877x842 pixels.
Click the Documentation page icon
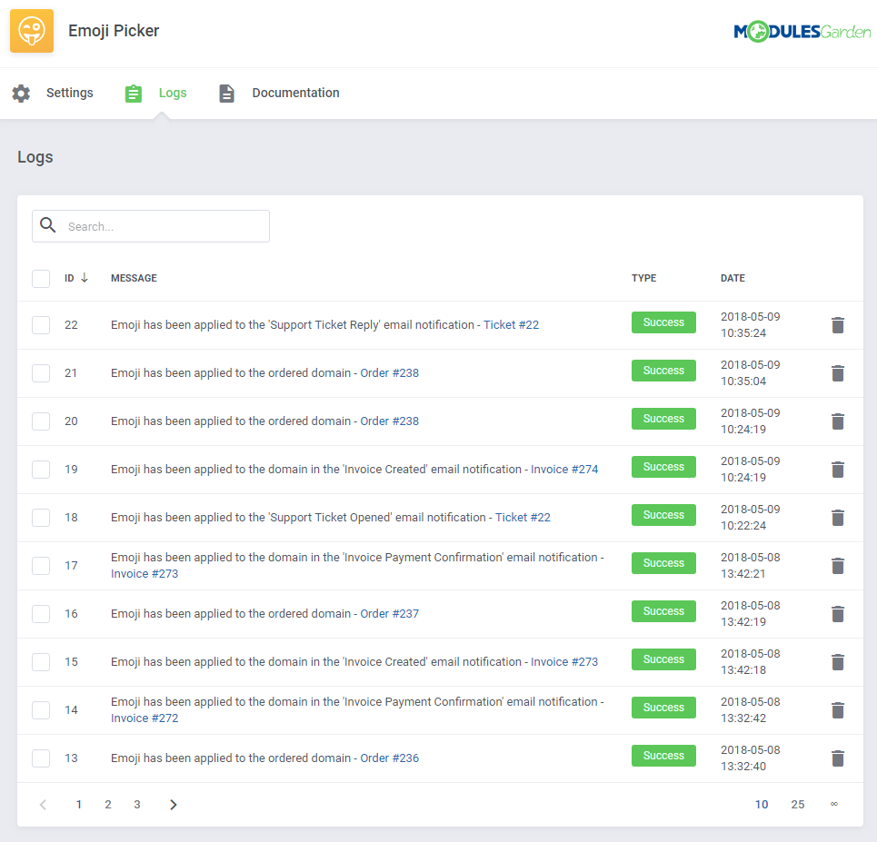226,94
